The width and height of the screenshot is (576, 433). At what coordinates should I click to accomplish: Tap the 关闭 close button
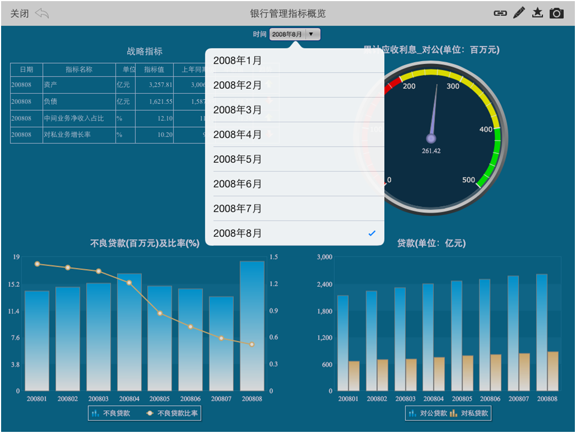(19, 13)
